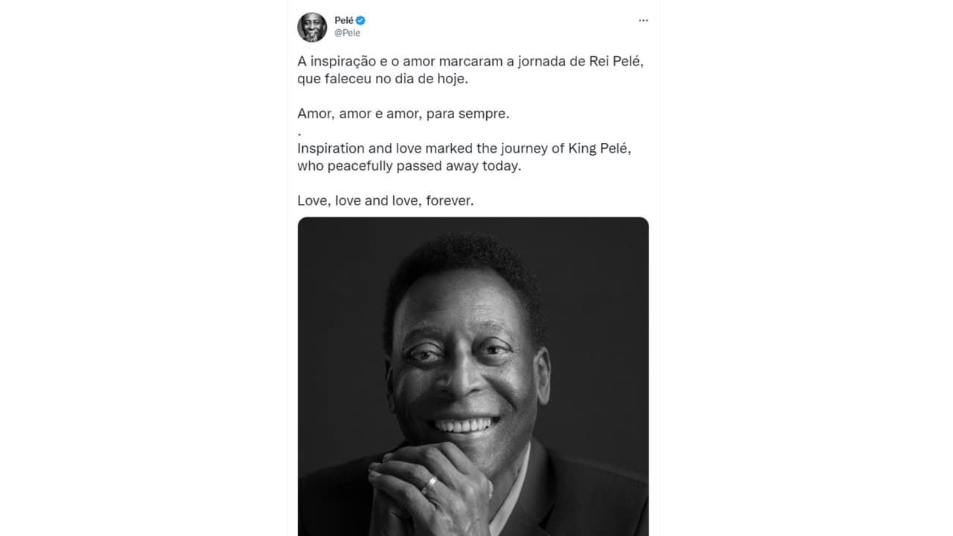Click the blue verified checkmark badge
The height and width of the screenshot is (536, 953).
coord(361,21)
